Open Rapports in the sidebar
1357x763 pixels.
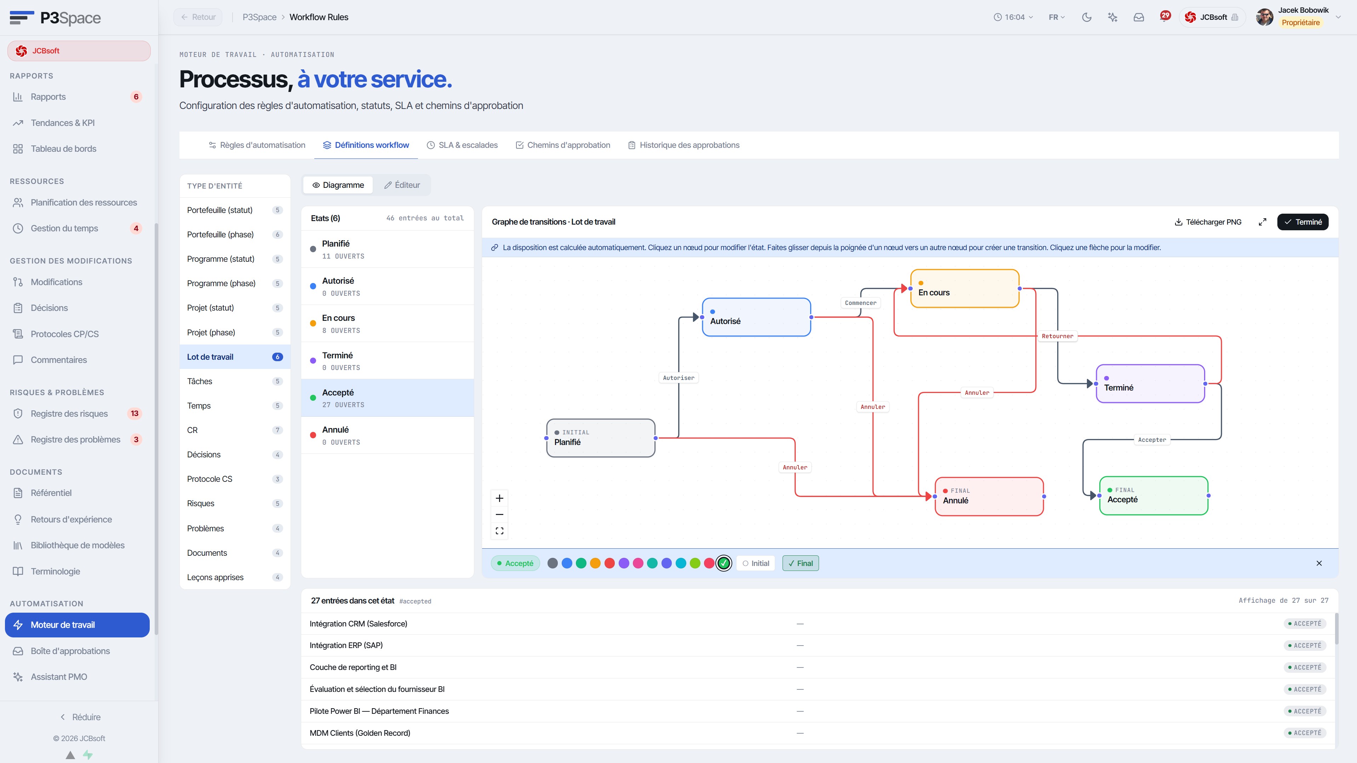(78, 96)
